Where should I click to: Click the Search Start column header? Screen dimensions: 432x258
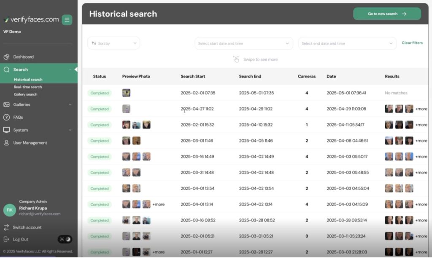(193, 77)
